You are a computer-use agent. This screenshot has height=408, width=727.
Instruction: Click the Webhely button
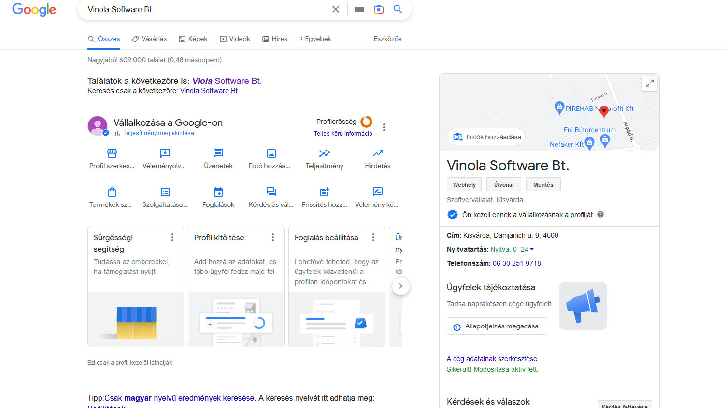(464, 185)
